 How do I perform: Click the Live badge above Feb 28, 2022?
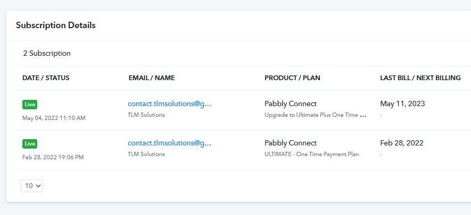tap(30, 144)
